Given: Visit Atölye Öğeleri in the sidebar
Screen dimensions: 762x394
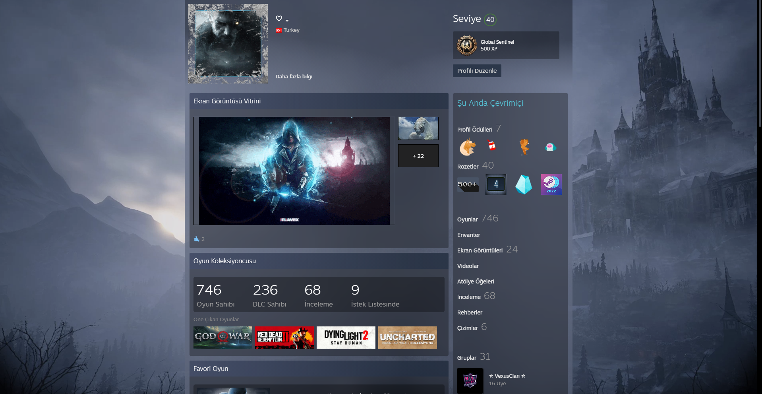Looking at the screenshot, I should (476, 281).
